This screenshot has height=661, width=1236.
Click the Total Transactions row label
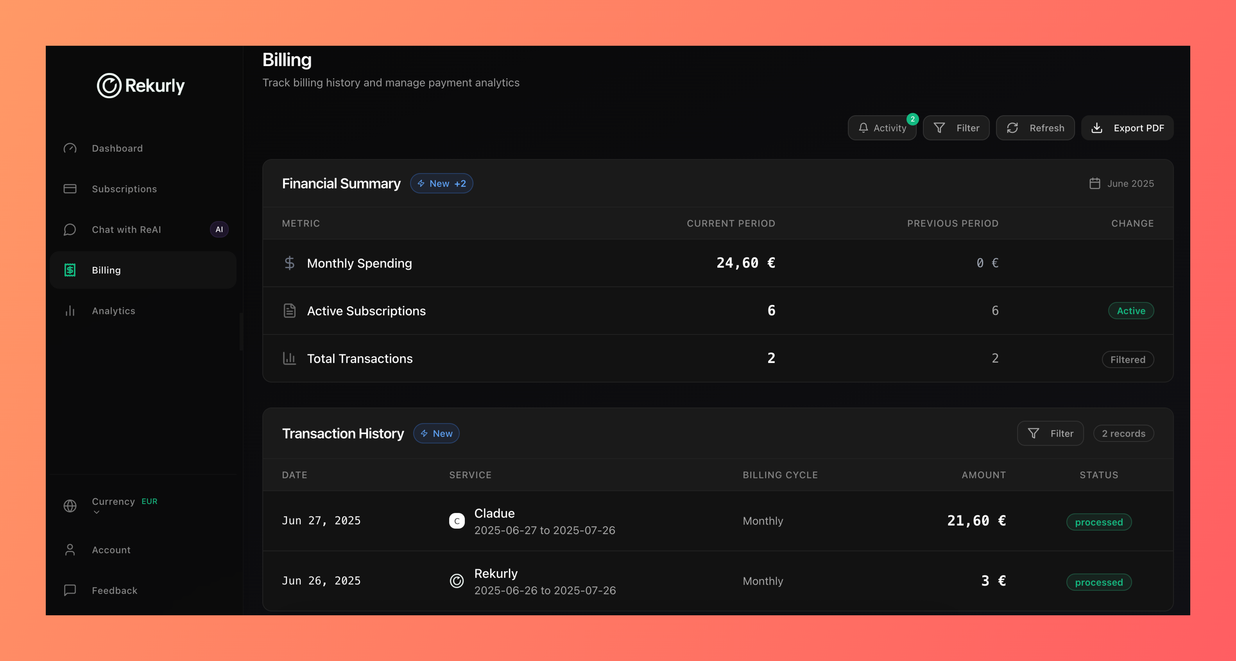pos(359,358)
